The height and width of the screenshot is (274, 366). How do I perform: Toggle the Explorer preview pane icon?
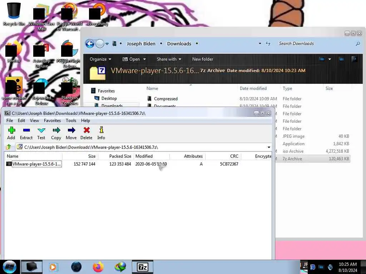[341, 59]
